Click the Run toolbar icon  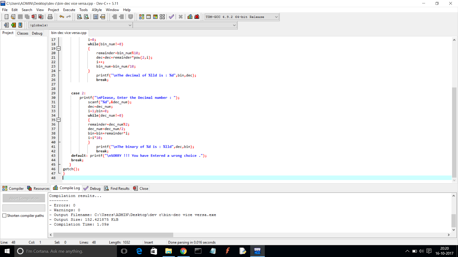click(148, 17)
